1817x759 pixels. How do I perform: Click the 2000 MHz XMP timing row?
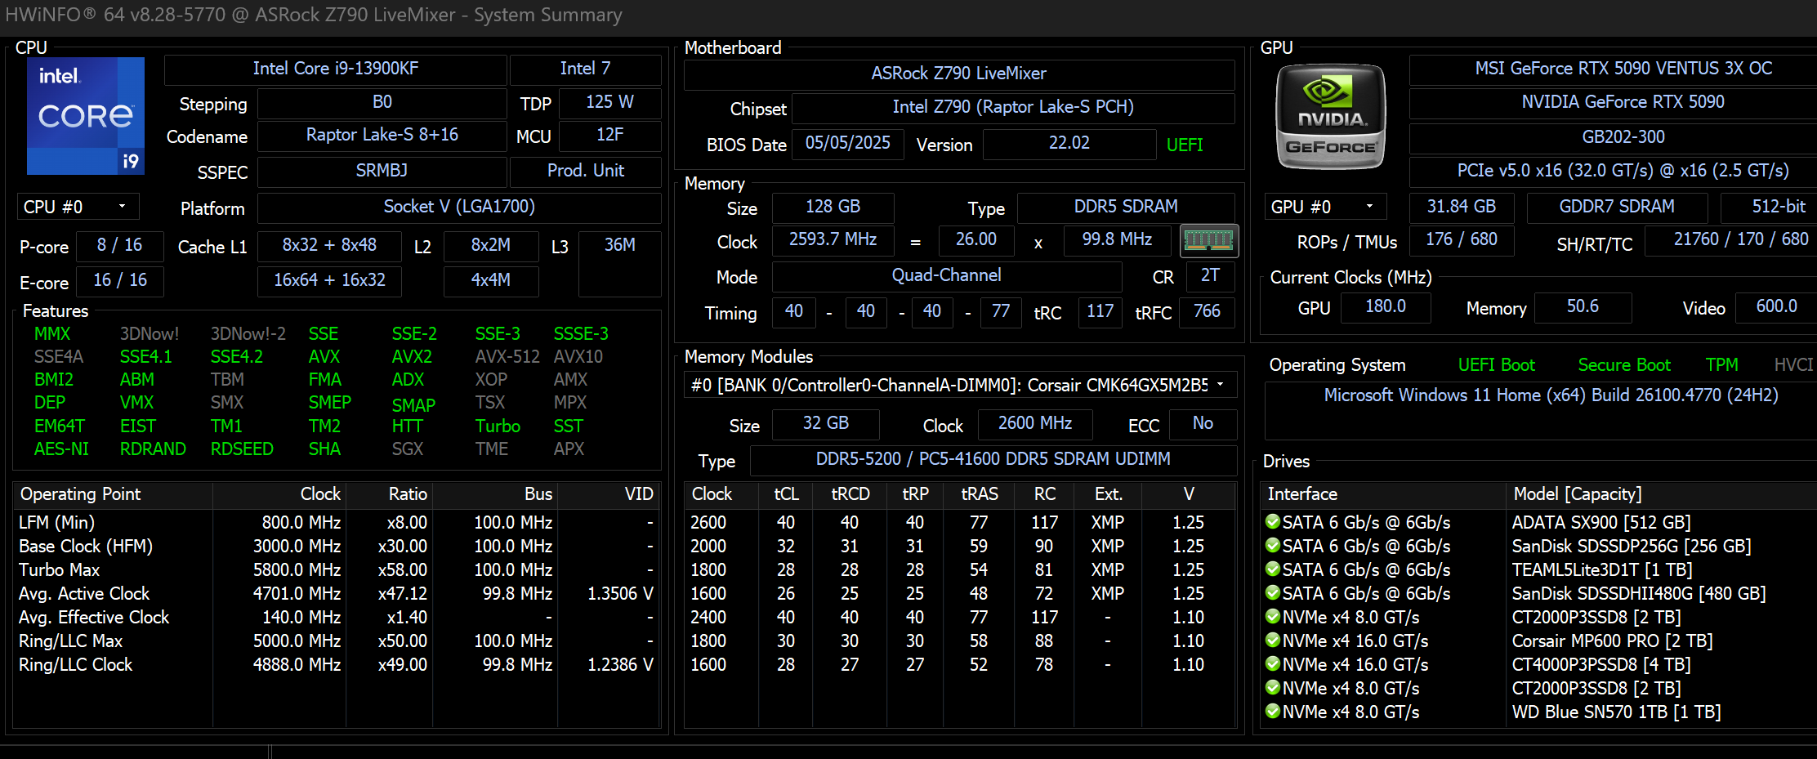click(959, 546)
